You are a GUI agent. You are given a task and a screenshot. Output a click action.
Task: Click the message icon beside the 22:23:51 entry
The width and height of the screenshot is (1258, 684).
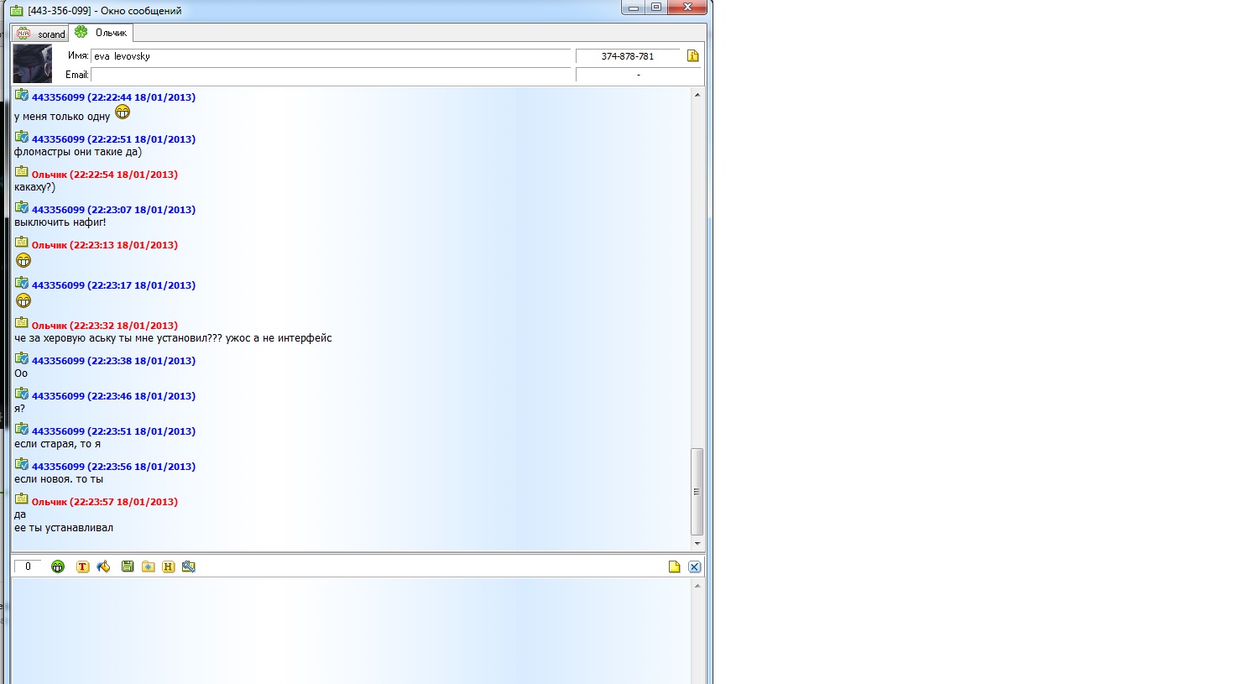click(22, 429)
